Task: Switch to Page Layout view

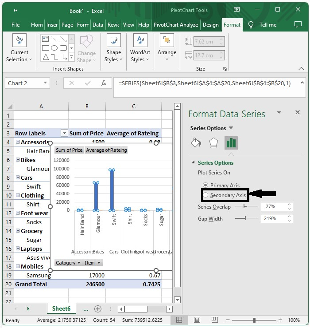Action: pyautogui.click(x=197, y=320)
